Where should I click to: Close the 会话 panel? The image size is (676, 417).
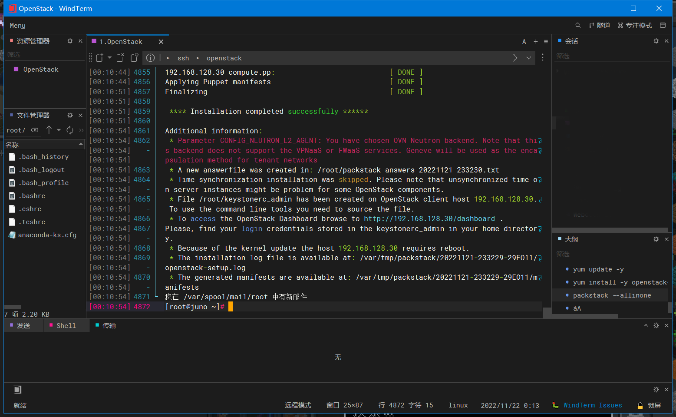[666, 41]
